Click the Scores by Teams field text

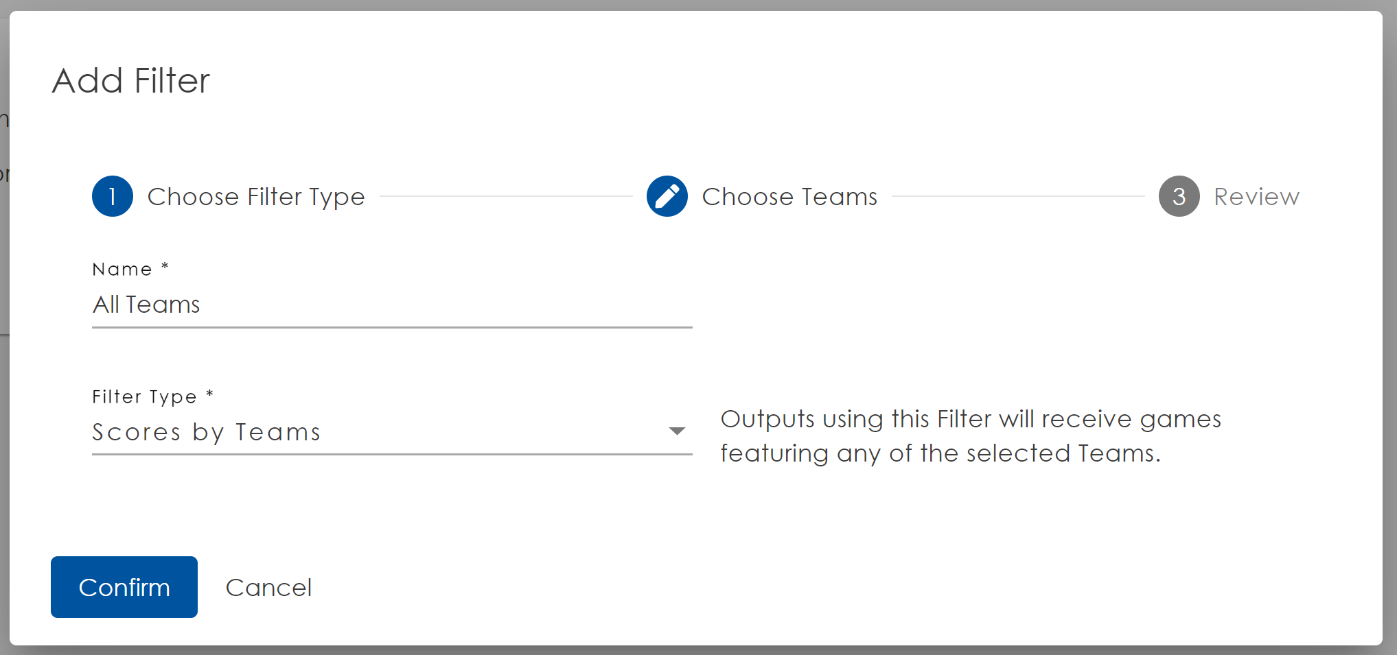pos(206,432)
